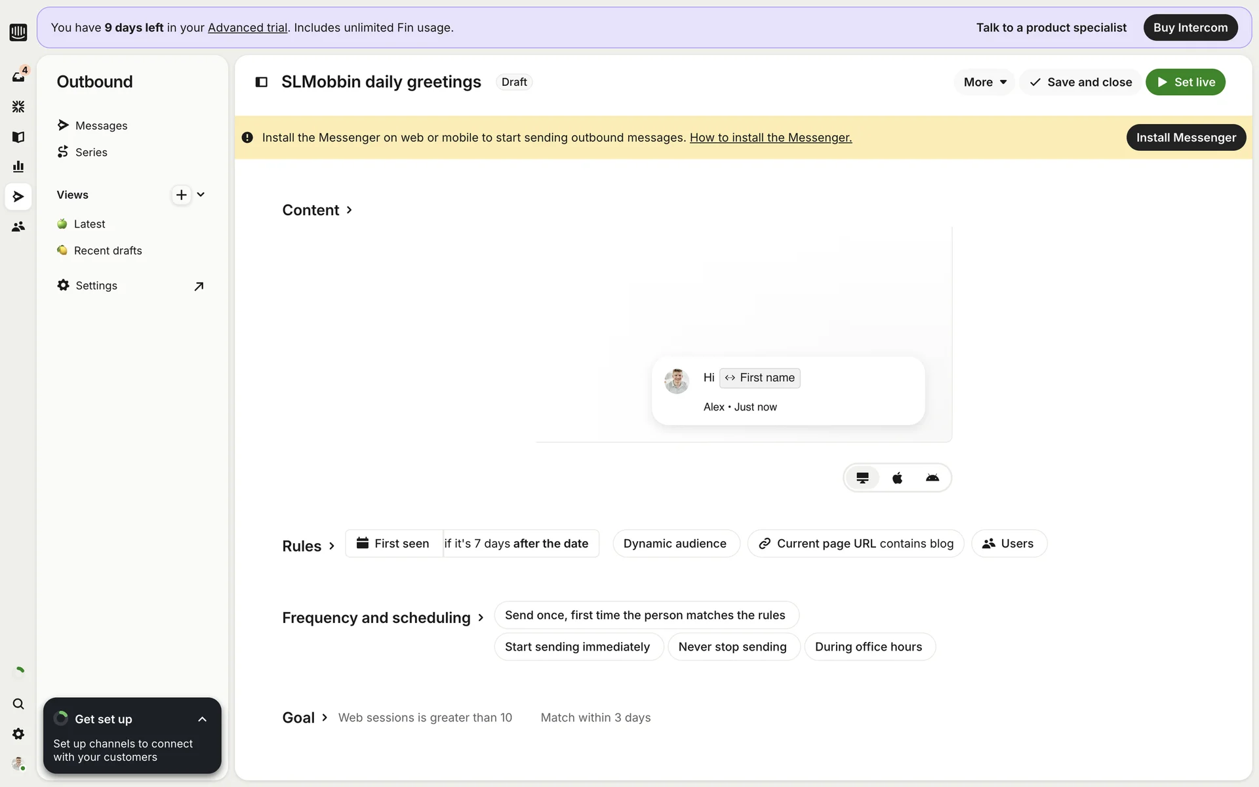Click the search magnifier icon
Viewport: 1259px width, 787px height.
tap(18, 704)
